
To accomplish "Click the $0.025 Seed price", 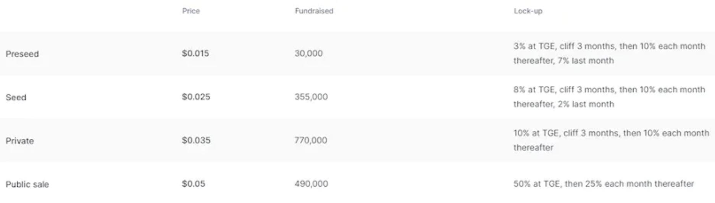I will (x=196, y=97).
